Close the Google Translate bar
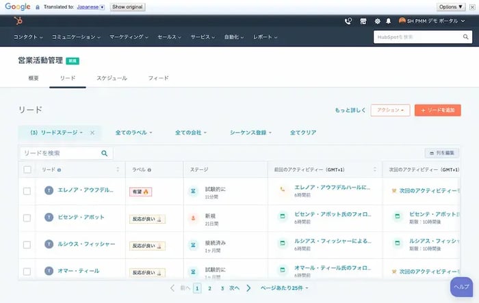Image resolution: width=479 pixels, height=303 pixels. (x=472, y=7)
